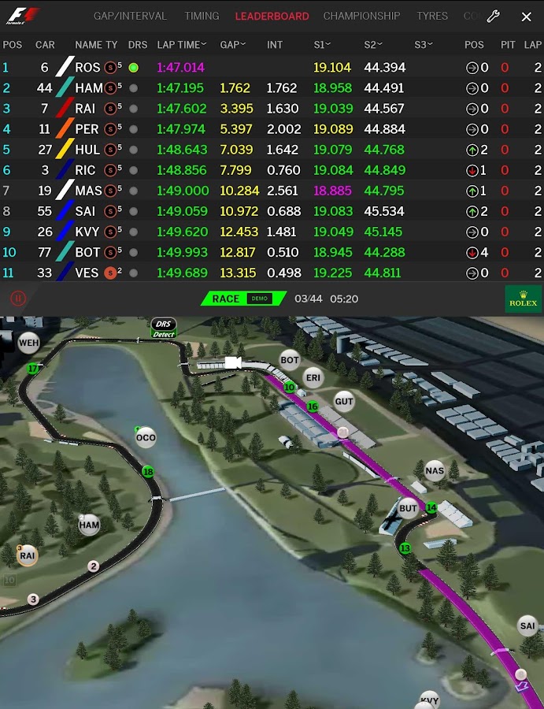The image size is (544, 709).
Task: Tap the camera icon near pit lane
Action: (233, 362)
